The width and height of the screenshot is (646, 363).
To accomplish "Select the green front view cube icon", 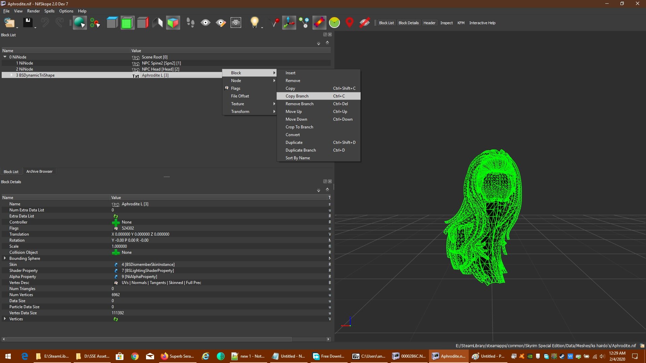I will (127, 23).
